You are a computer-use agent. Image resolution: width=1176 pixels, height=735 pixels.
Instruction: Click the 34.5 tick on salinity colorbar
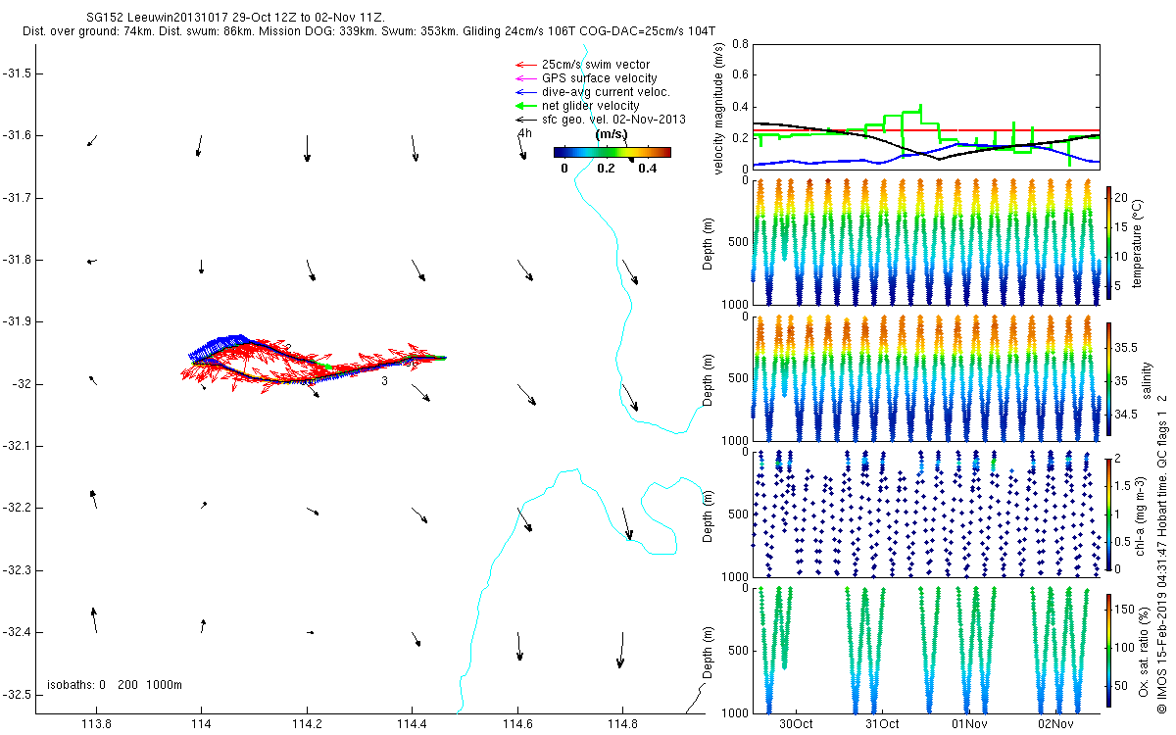(x=1126, y=416)
